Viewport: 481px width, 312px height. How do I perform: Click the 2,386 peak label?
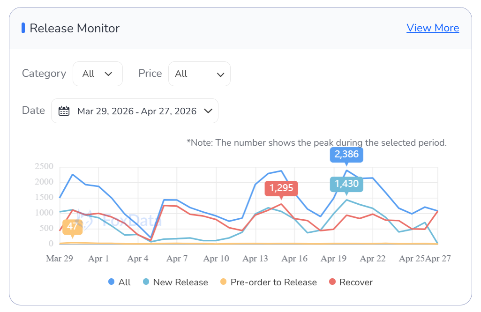click(346, 155)
